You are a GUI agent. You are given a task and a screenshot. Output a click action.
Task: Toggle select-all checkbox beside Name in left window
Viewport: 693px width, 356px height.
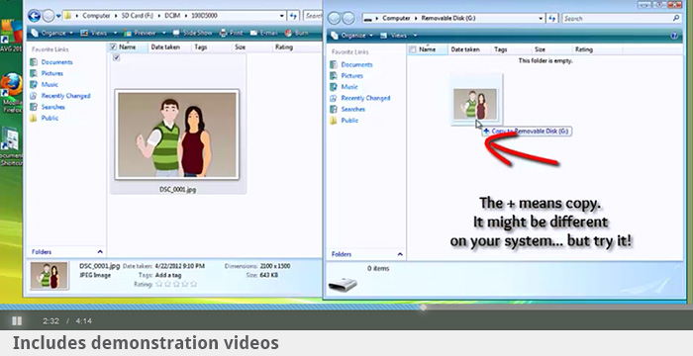click(113, 46)
